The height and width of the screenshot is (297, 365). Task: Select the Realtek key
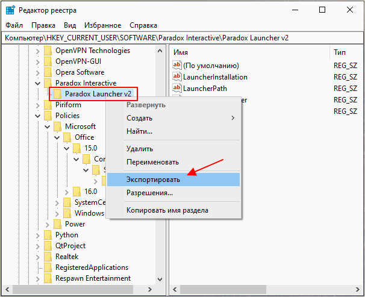pos(67,257)
